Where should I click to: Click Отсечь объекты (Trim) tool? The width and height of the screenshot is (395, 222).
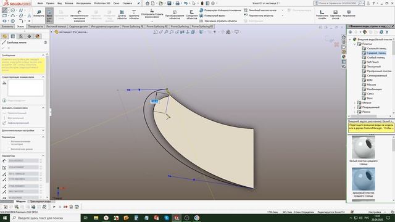tap(122, 15)
